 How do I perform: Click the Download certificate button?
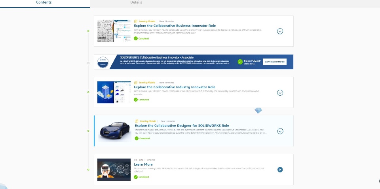pyautogui.click(x=275, y=62)
